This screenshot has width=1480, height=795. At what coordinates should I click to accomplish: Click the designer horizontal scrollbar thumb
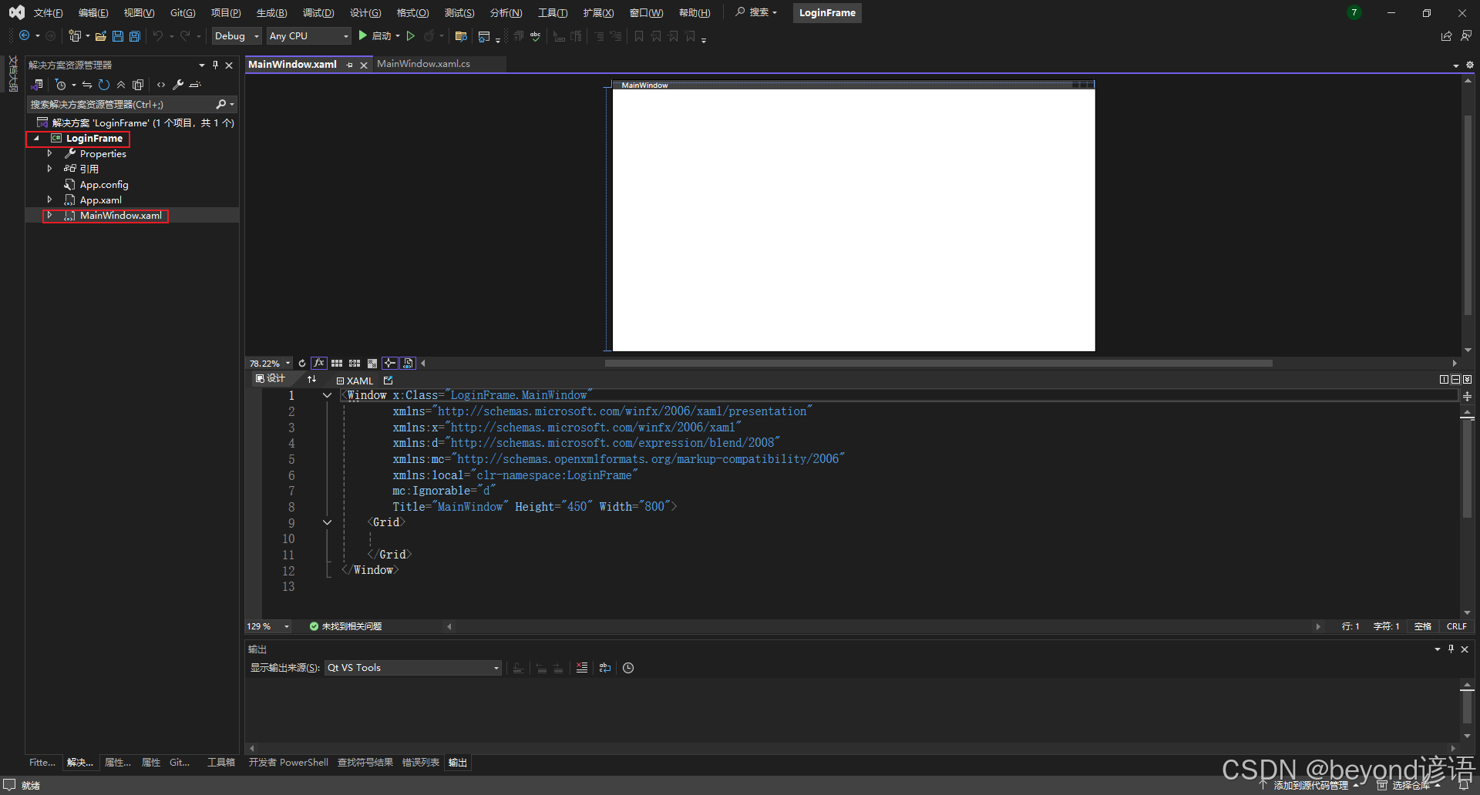tap(938, 363)
